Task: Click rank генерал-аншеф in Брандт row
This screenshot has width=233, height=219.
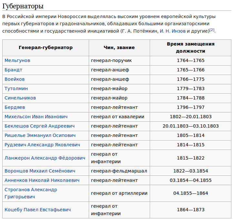Action: 110,70
